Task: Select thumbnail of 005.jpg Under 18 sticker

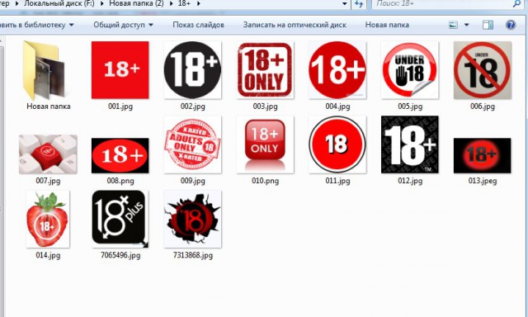Action: coord(410,69)
